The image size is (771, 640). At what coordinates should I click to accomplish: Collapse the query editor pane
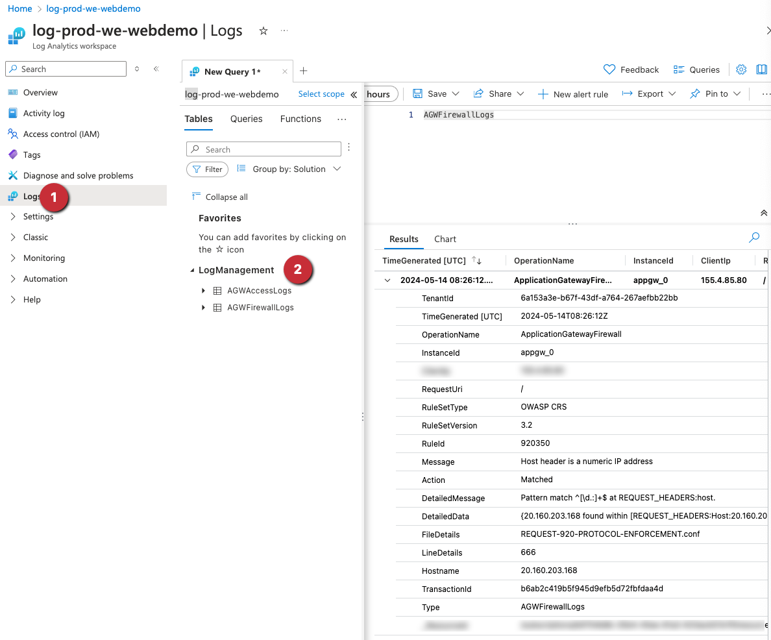coord(764,213)
